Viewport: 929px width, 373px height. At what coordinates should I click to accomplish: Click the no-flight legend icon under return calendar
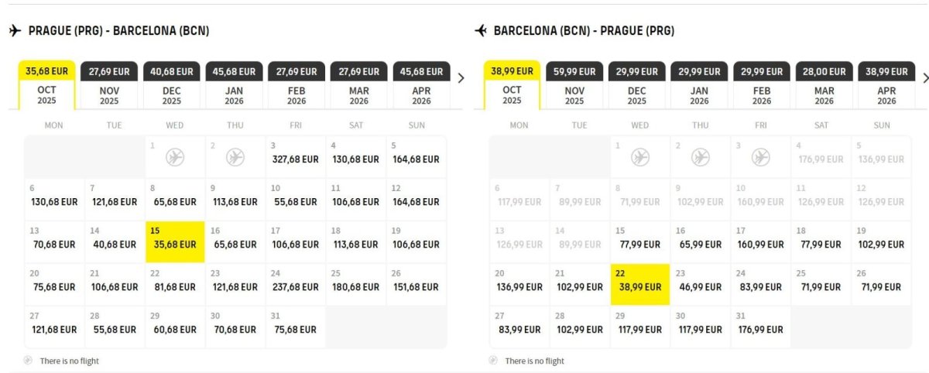(x=494, y=361)
